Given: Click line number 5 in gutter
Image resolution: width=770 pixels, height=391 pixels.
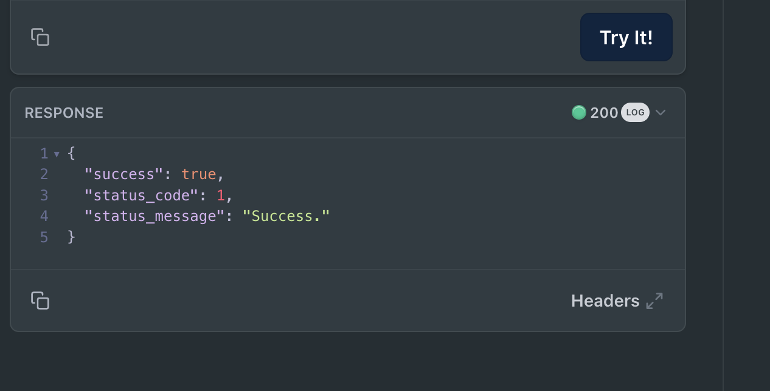Looking at the screenshot, I should pos(44,237).
